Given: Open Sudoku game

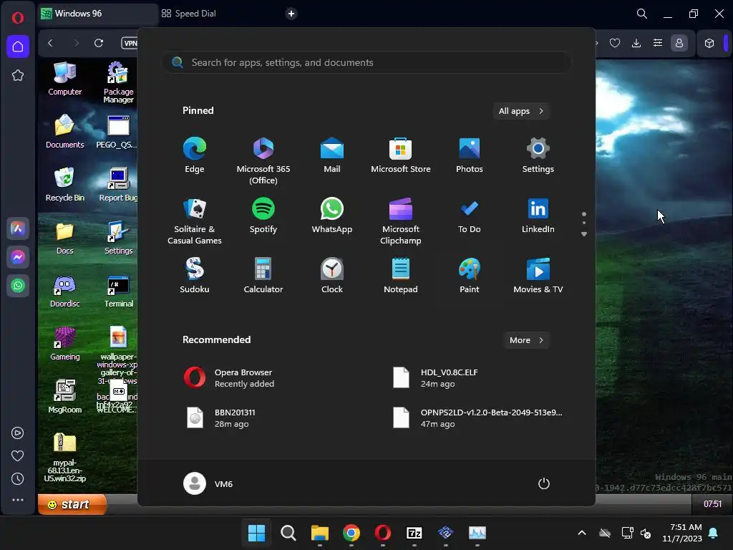Looking at the screenshot, I should pos(194,276).
